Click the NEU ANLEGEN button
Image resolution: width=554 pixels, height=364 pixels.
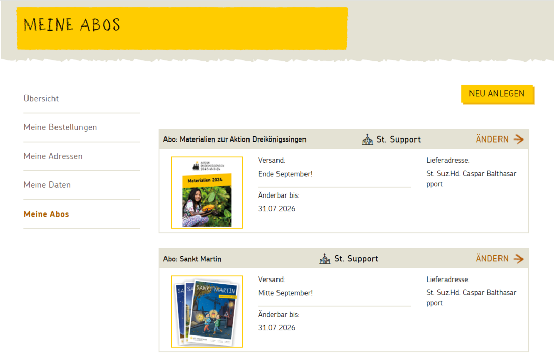(x=497, y=94)
